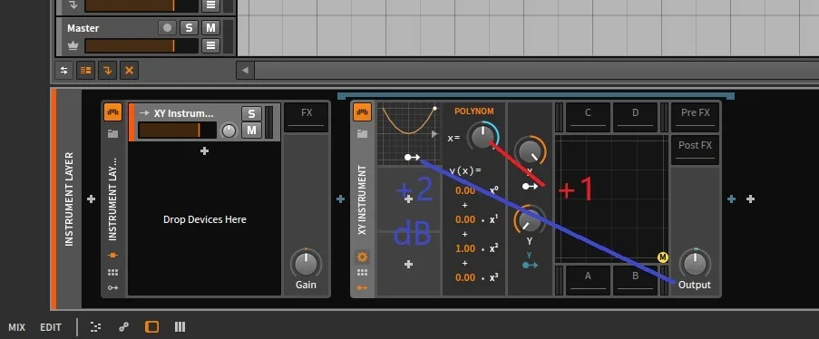This screenshot has height=339, width=819.
Task: Toggle the orange square panel icon at bottom
Action: (151, 327)
